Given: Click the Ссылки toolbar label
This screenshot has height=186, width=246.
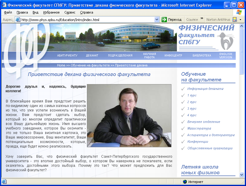Looking at the screenshot, I should [192, 20].
